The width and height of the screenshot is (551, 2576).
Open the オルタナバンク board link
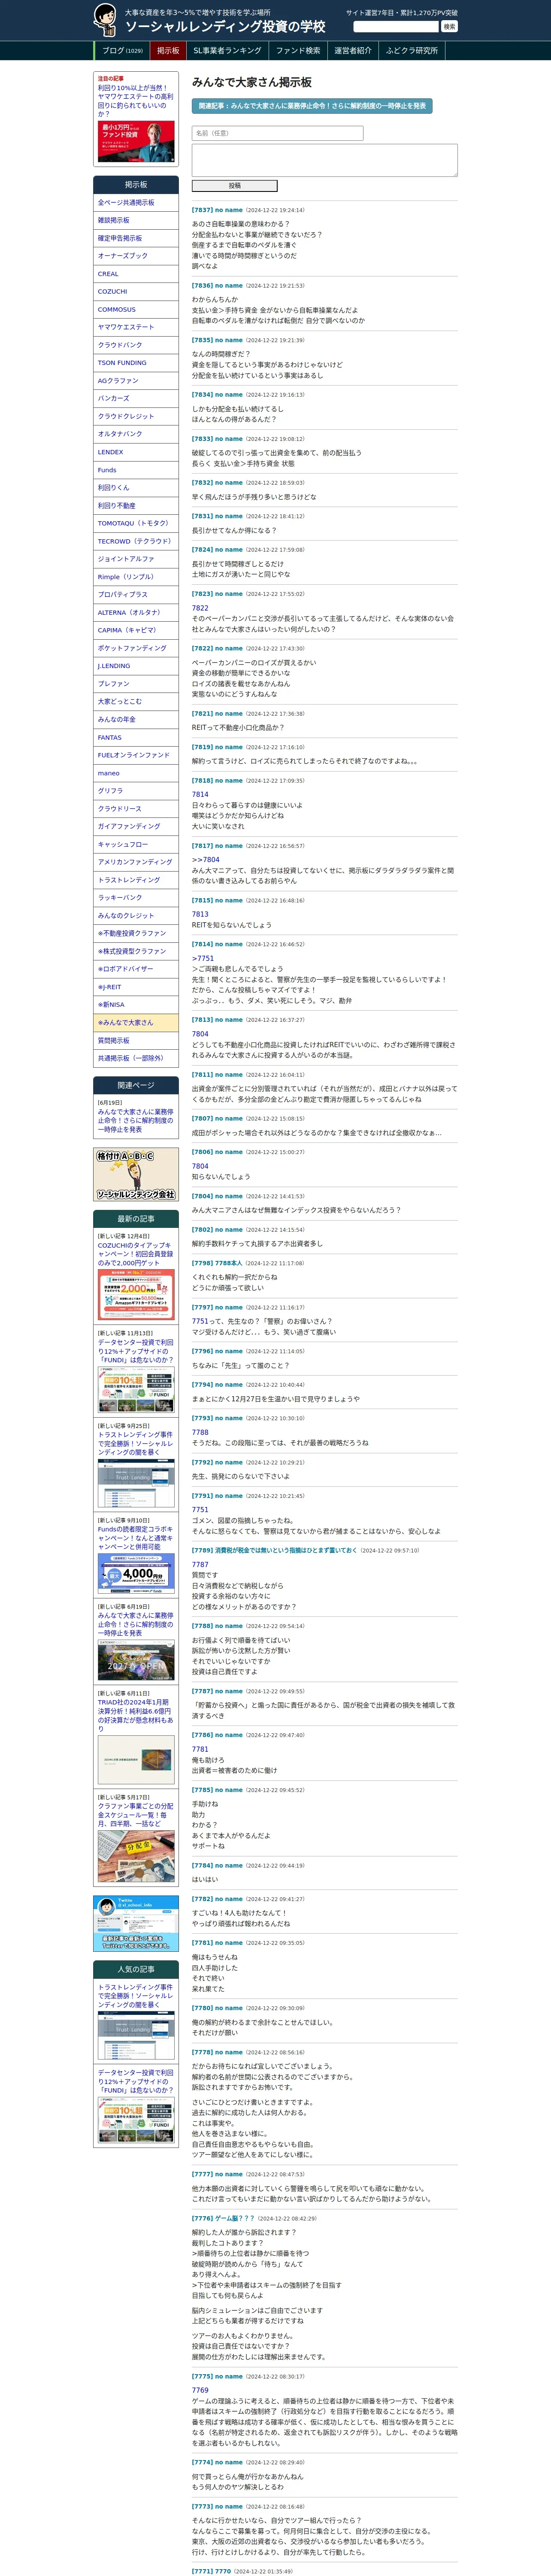pos(136,434)
